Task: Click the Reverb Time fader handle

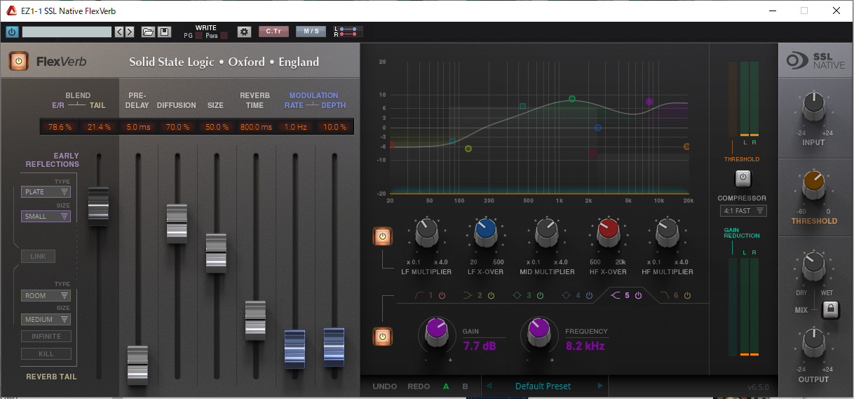Action: point(255,320)
